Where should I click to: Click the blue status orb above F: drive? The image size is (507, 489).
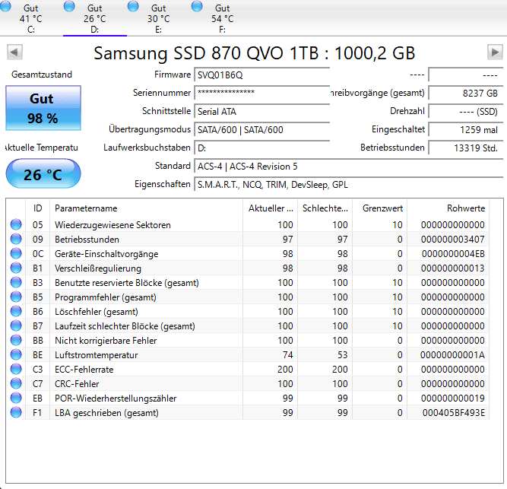[x=197, y=6]
